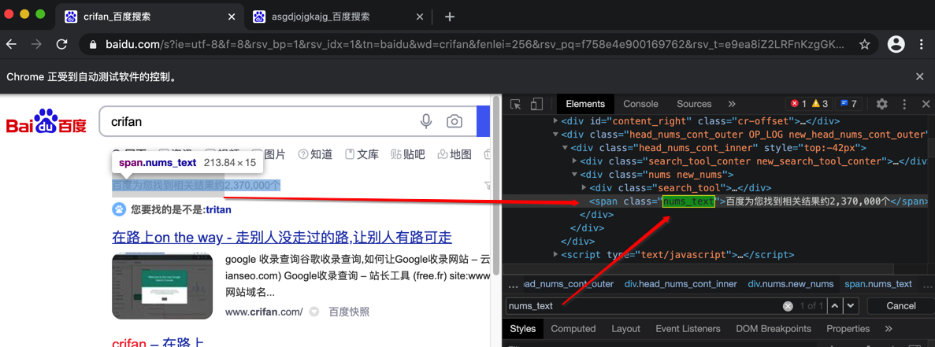Clear the nums_text search field
Image resolution: width=935 pixels, height=347 pixels.
pyautogui.click(x=788, y=306)
